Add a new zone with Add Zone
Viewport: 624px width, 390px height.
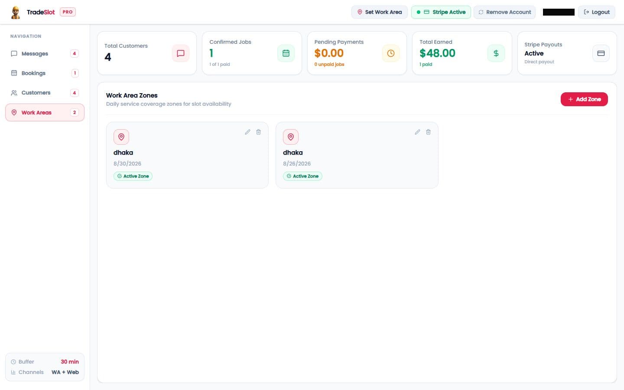click(584, 99)
